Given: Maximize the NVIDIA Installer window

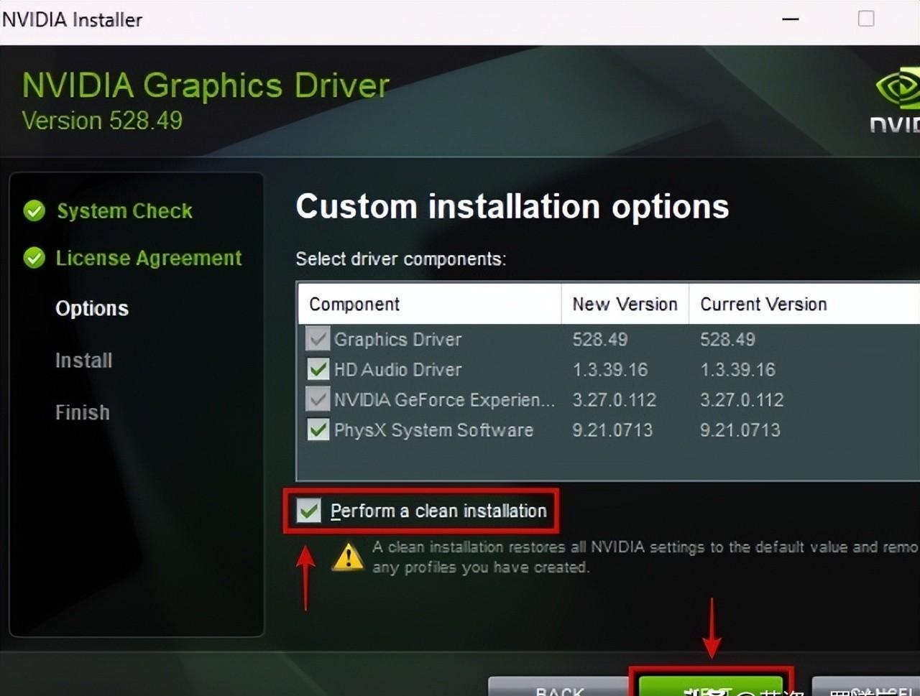Looking at the screenshot, I should click(866, 19).
